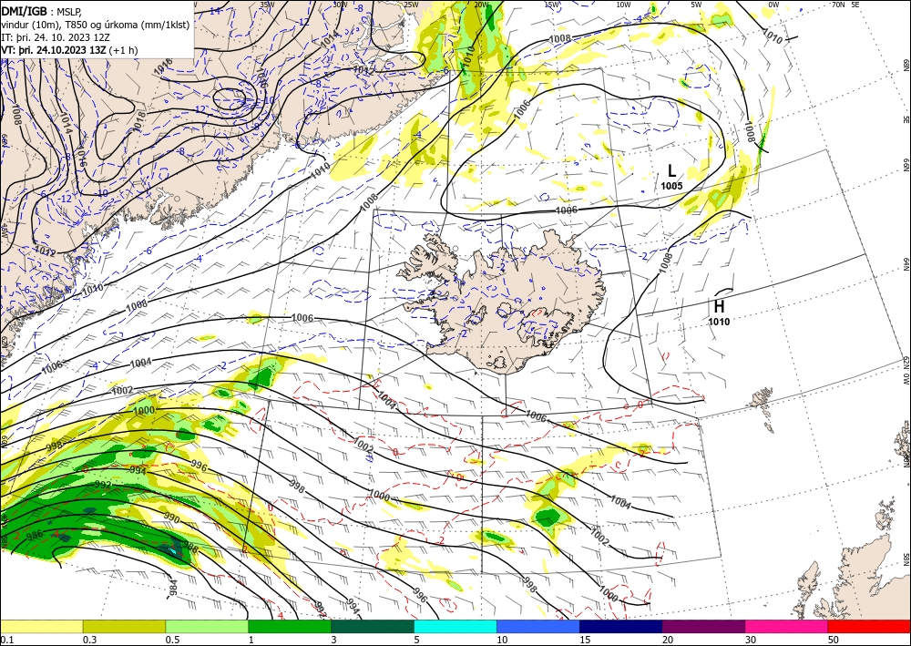Click the '990' isobar label

pyautogui.click(x=172, y=518)
